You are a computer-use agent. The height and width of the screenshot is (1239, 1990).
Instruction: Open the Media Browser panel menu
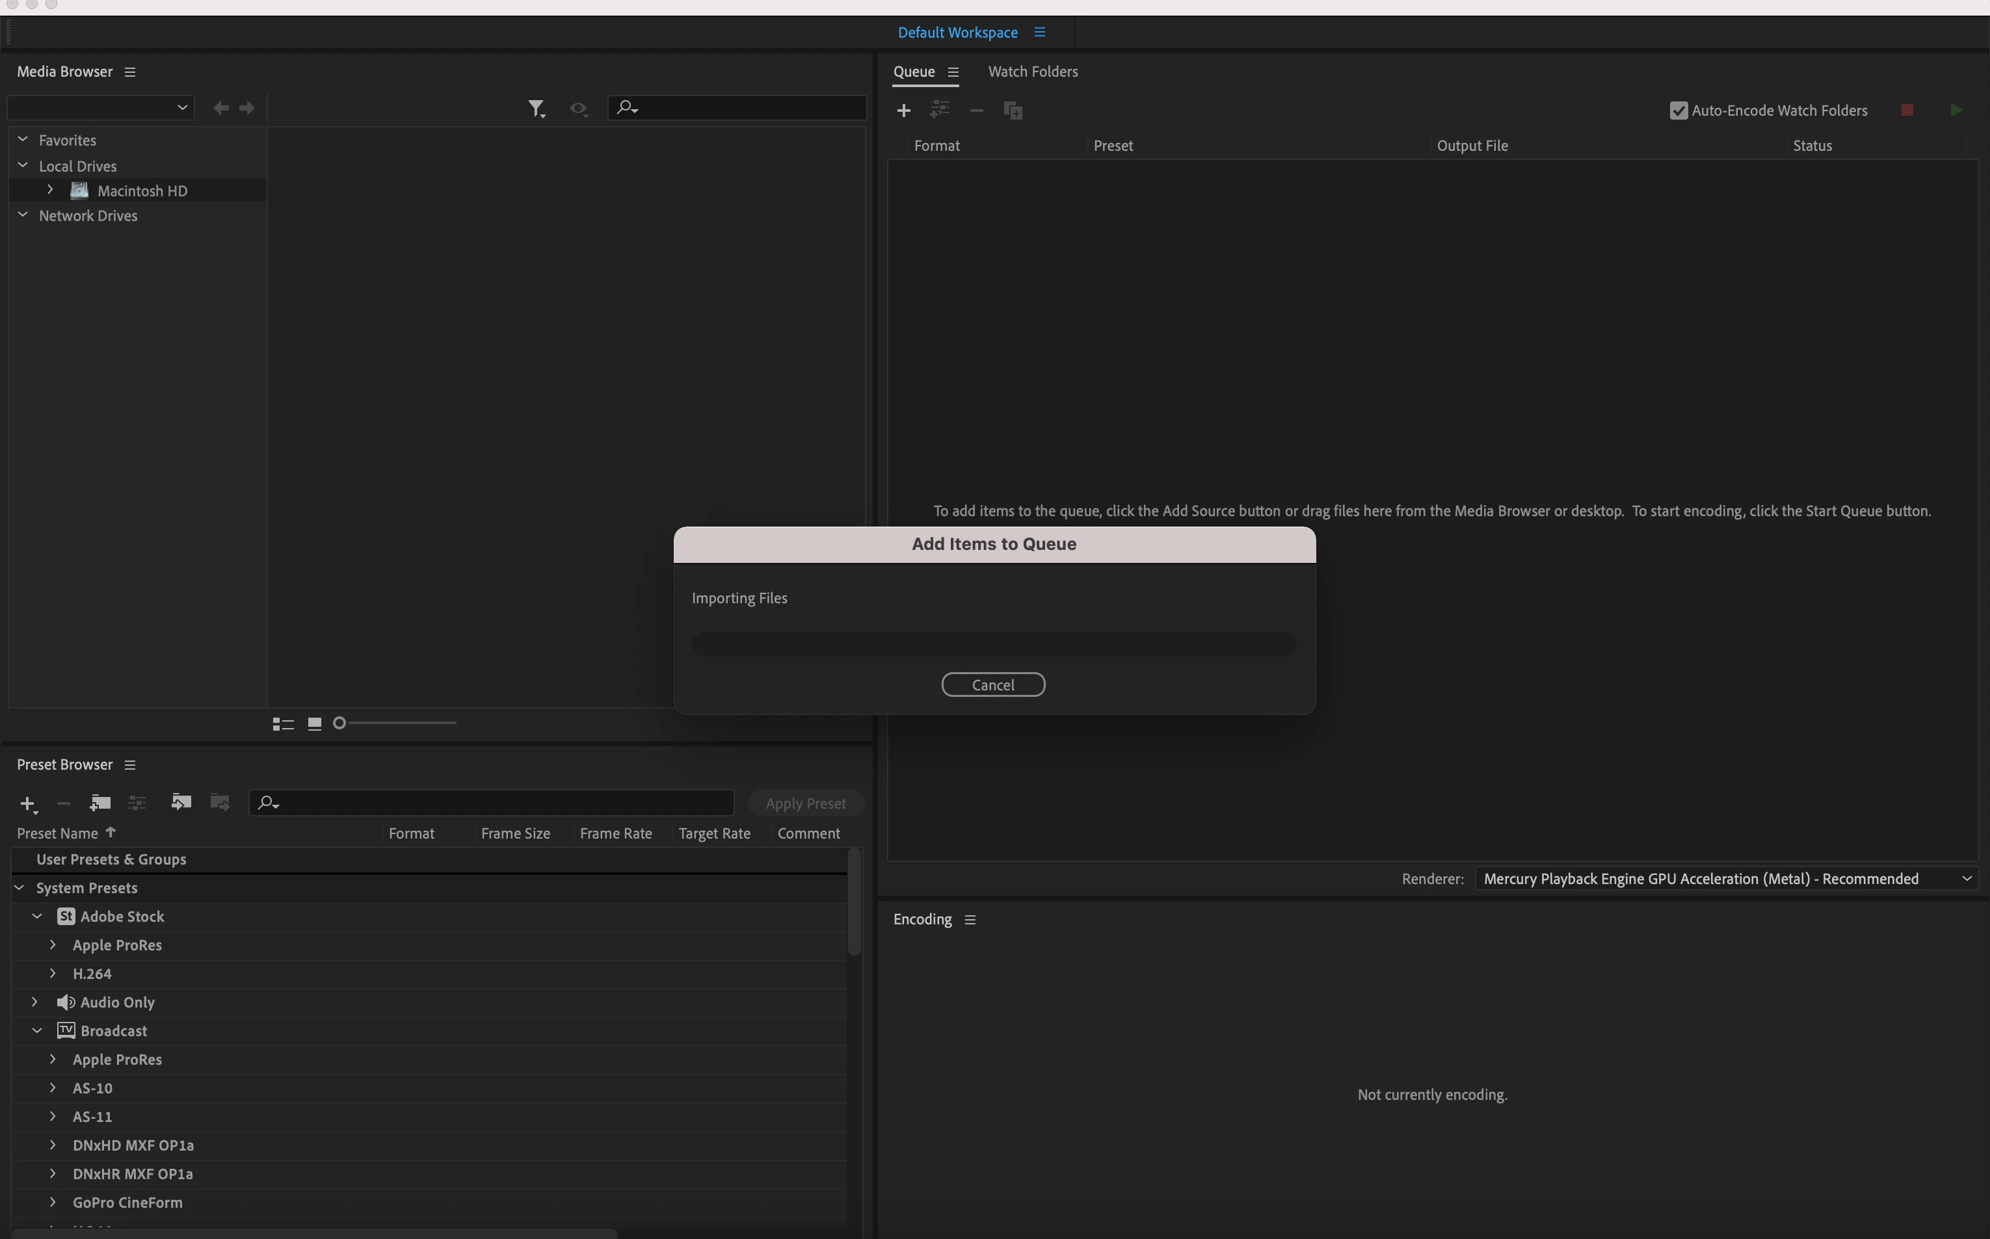[x=129, y=72]
